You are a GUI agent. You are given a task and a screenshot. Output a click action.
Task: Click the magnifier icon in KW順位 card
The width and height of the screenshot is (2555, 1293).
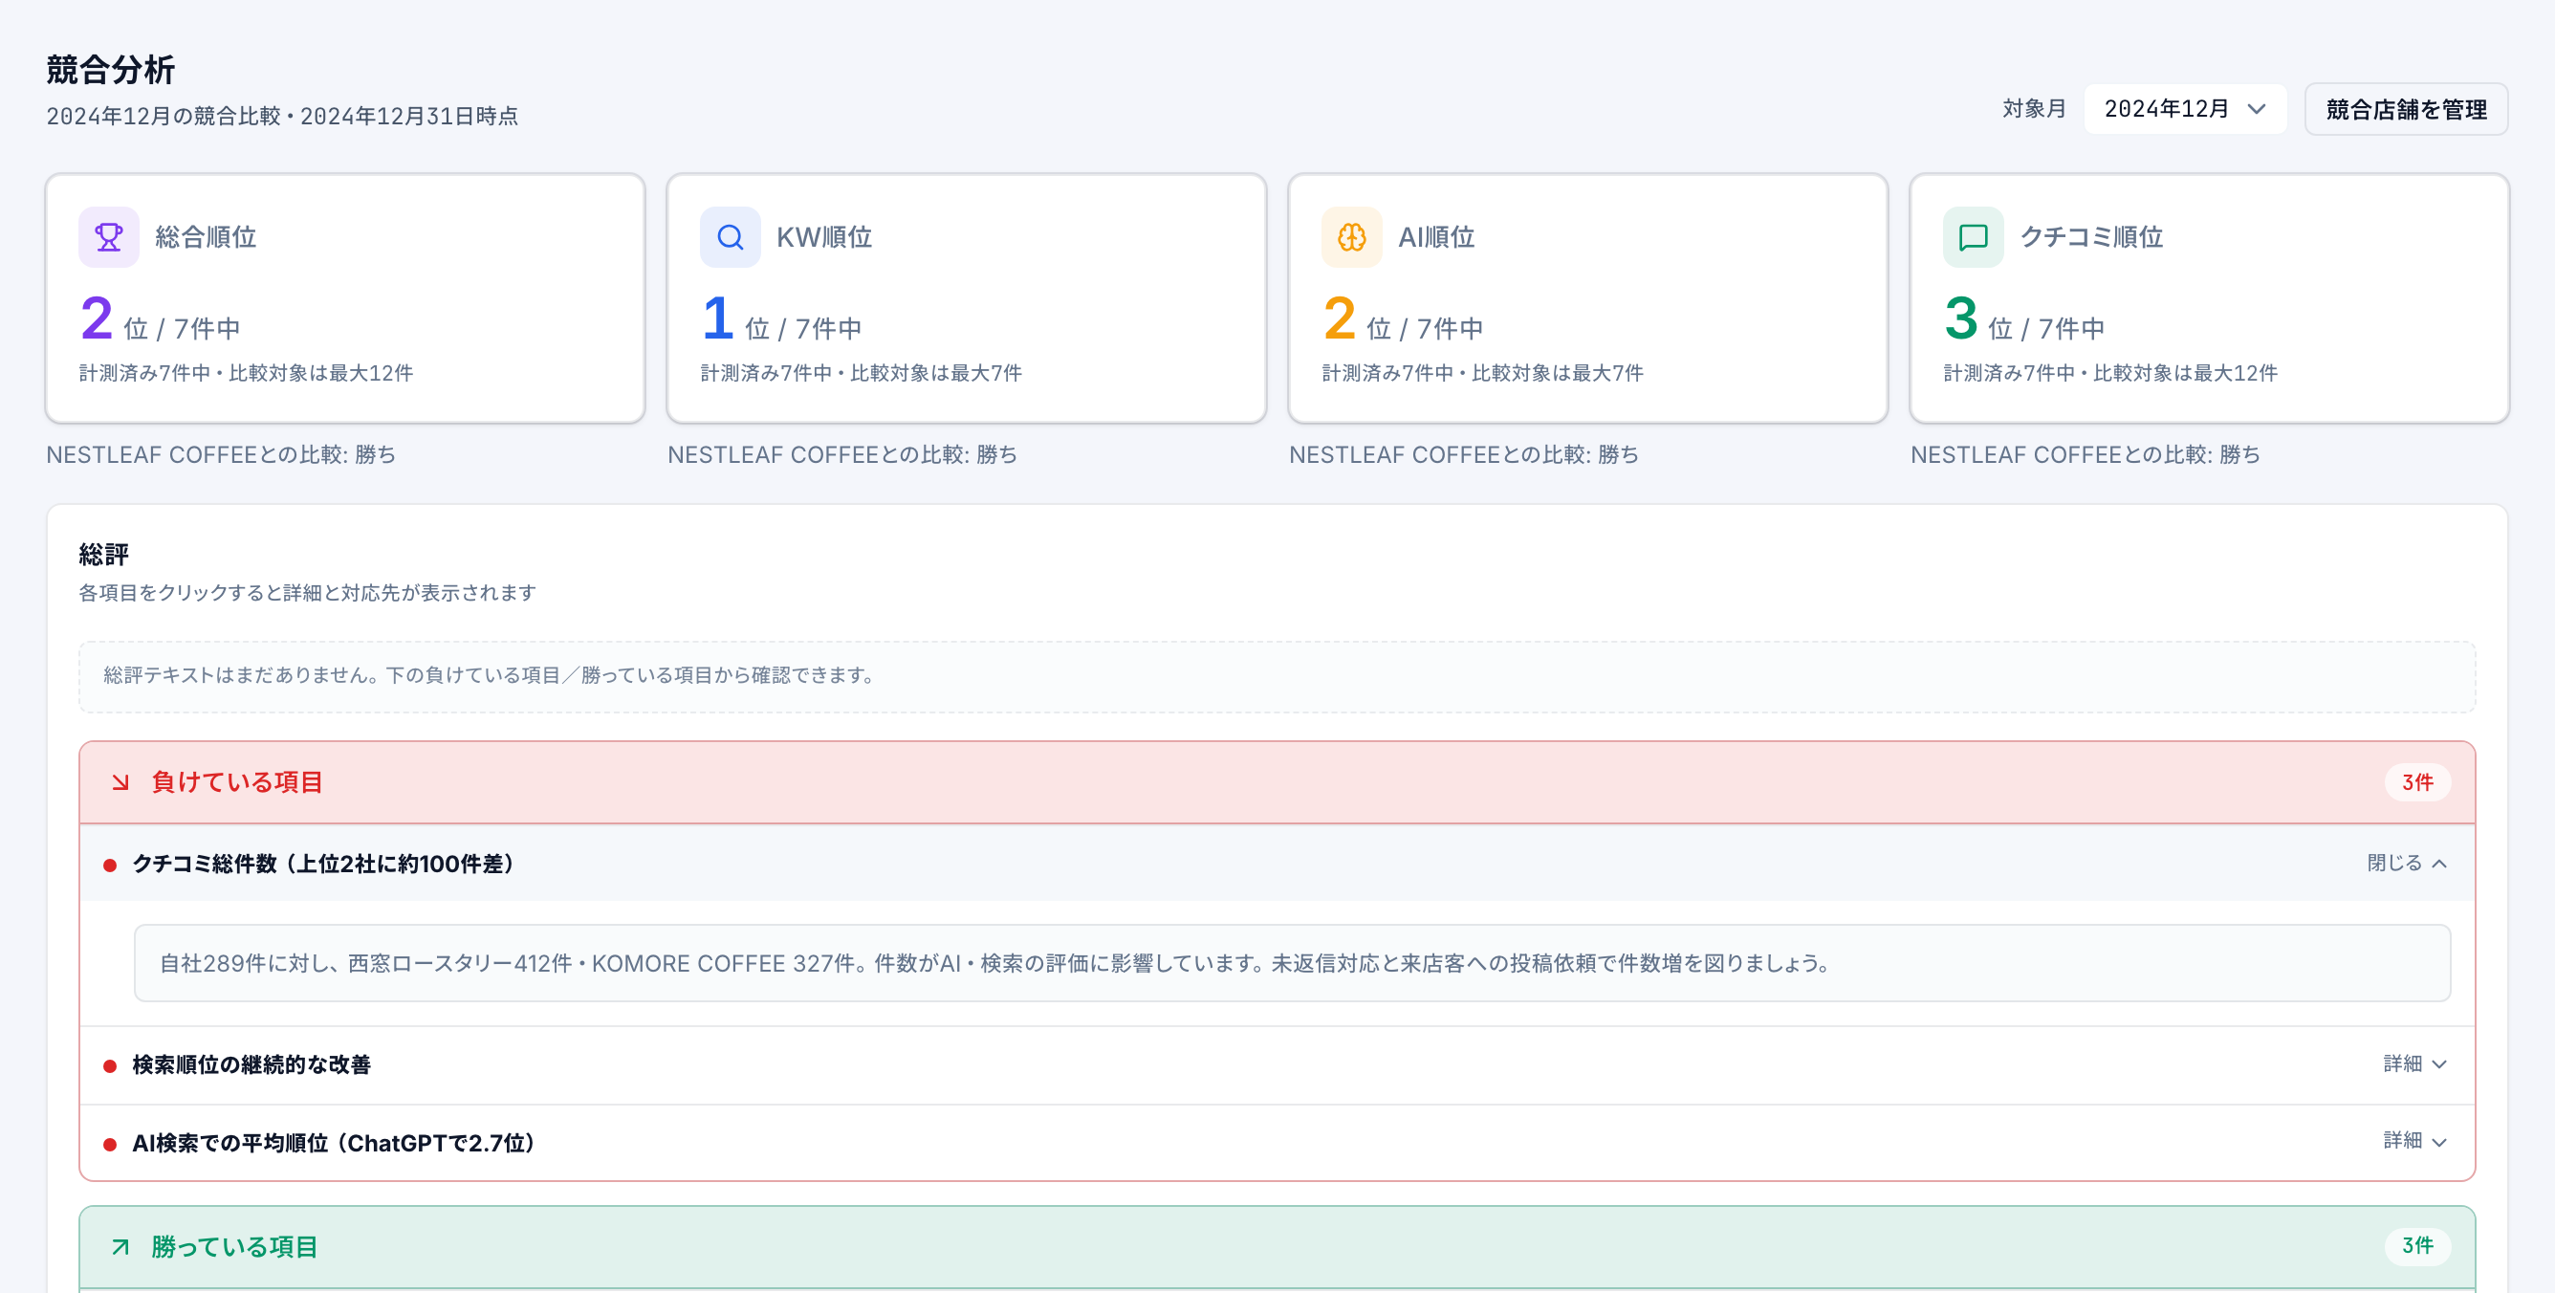pos(730,237)
